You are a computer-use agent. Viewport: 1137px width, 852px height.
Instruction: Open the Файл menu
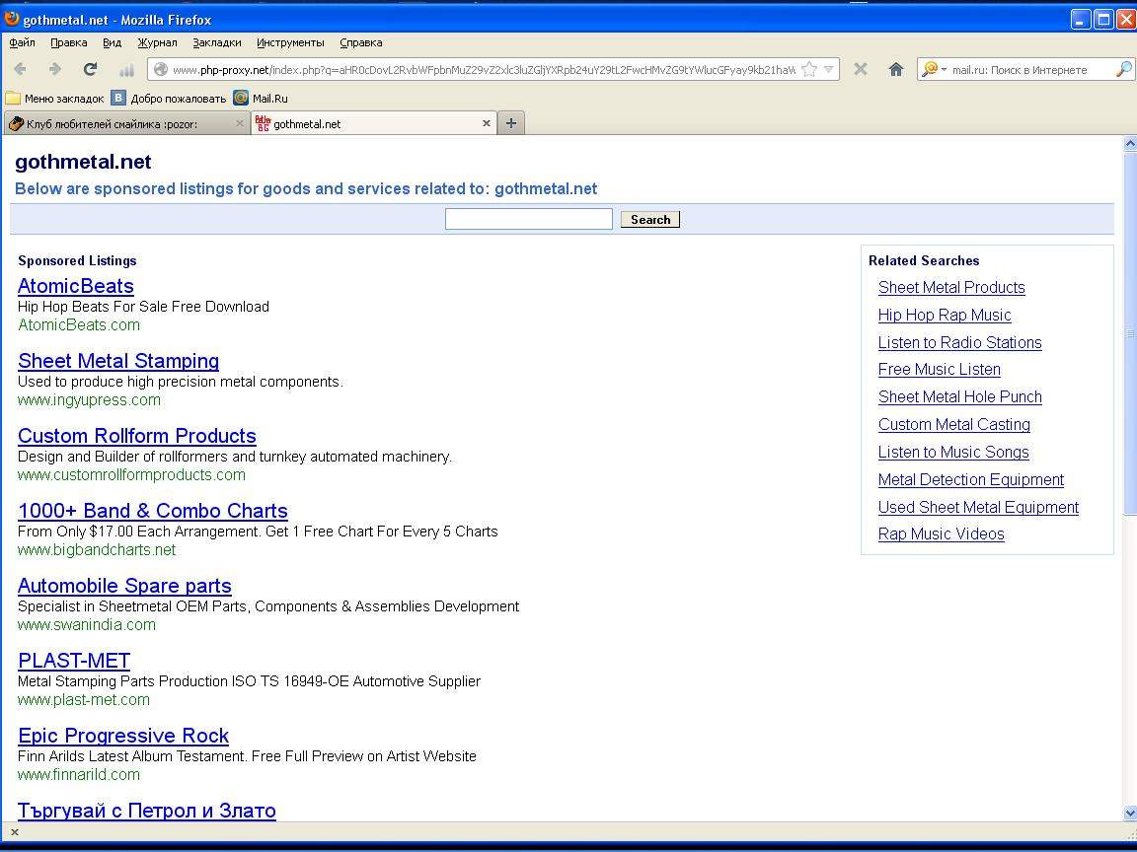tap(22, 42)
